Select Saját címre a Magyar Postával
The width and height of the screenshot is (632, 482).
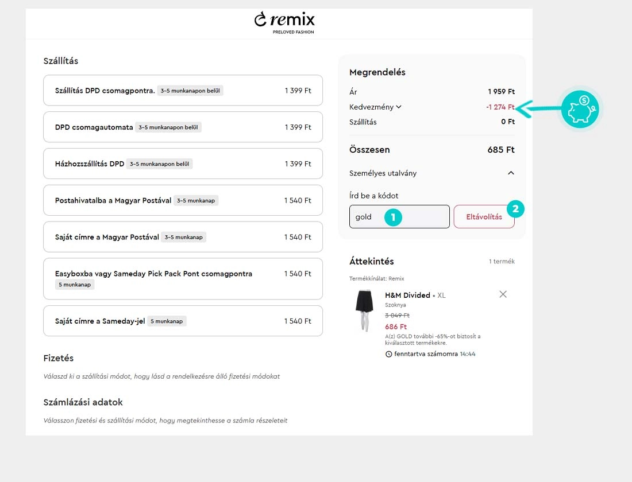(x=183, y=237)
